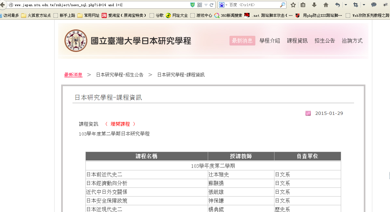Click 日本研究學程-招生公告 breadcrumb

[120, 75]
